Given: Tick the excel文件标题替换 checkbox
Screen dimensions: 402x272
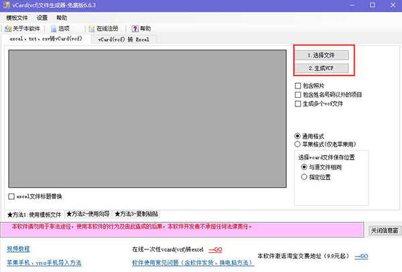Looking at the screenshot, I should point(11,196).
